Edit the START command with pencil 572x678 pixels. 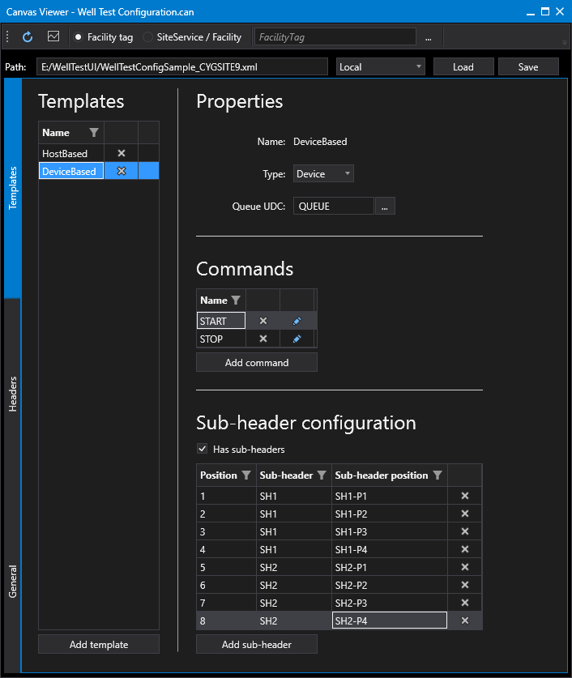(297, 321)
